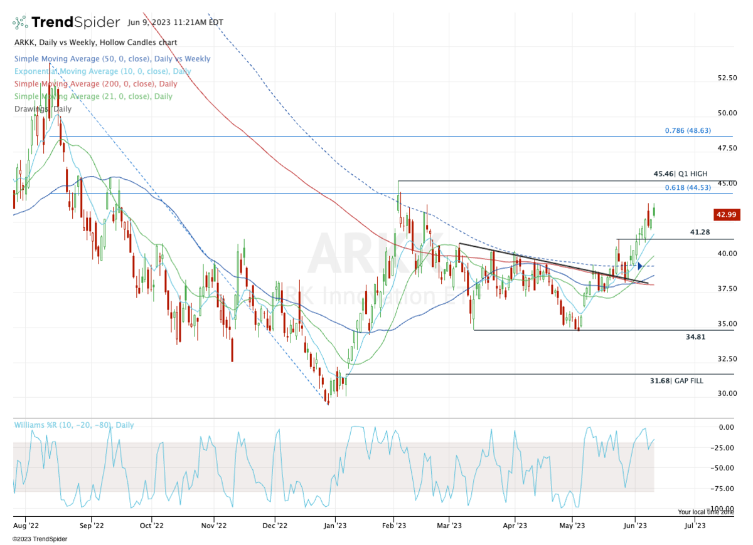Toggle the Simple Moving Average 200 legend entry

[95, 84]
